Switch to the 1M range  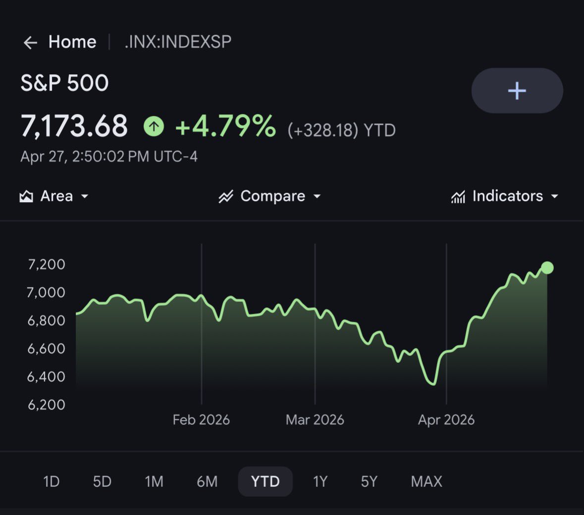click(x=154, y=481)
